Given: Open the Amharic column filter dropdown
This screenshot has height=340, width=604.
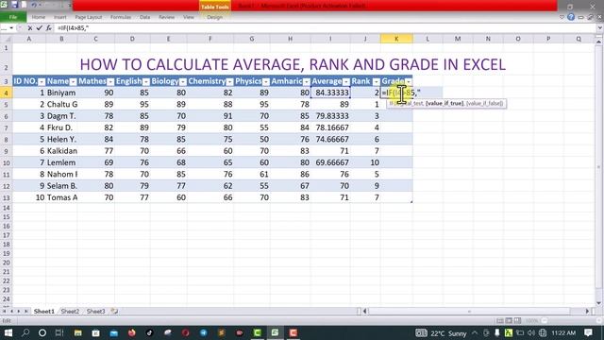Looking at the screenshot, I should coord(306,82).
